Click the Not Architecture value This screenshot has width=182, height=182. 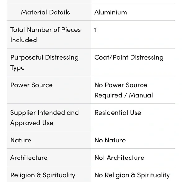coord(119,158)
